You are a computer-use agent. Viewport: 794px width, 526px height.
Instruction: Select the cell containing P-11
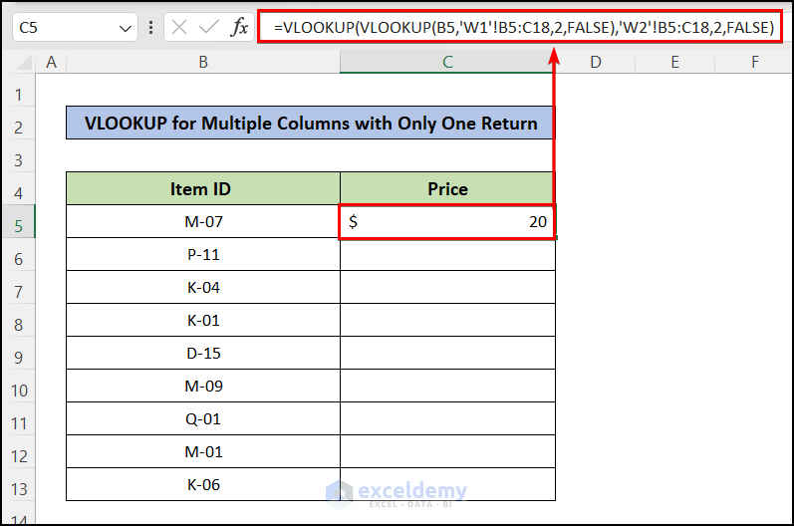point(203,254)
